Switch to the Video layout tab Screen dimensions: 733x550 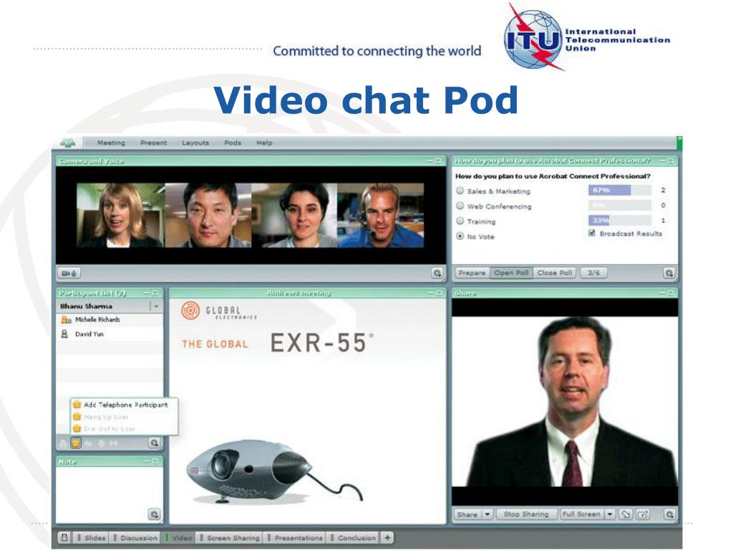point(178,538)
